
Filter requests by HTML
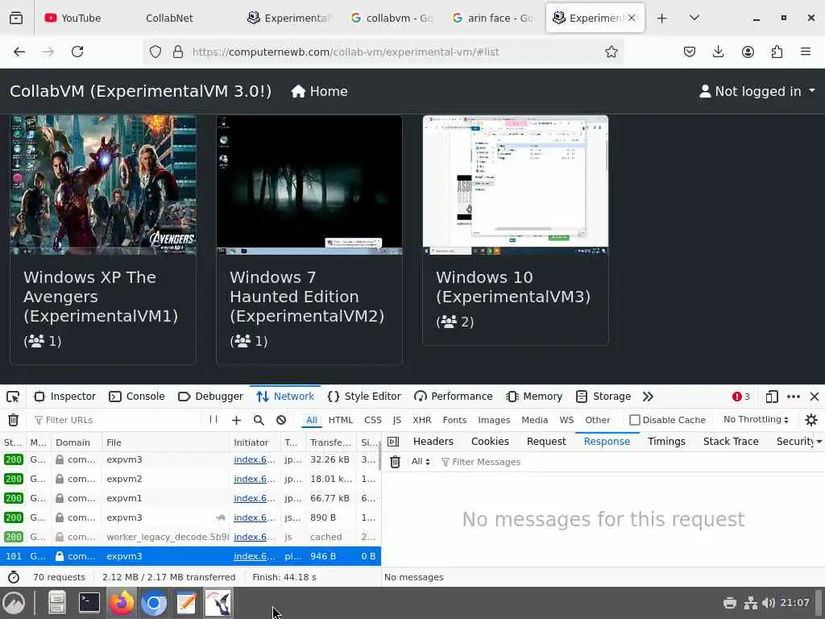tap(341, 419)
